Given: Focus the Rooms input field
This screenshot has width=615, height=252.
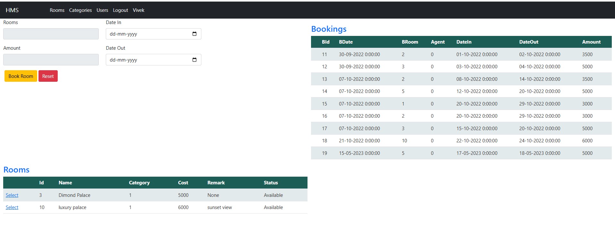Looking at the screenshot, I should pyautogui.click(x=51, y=34).
